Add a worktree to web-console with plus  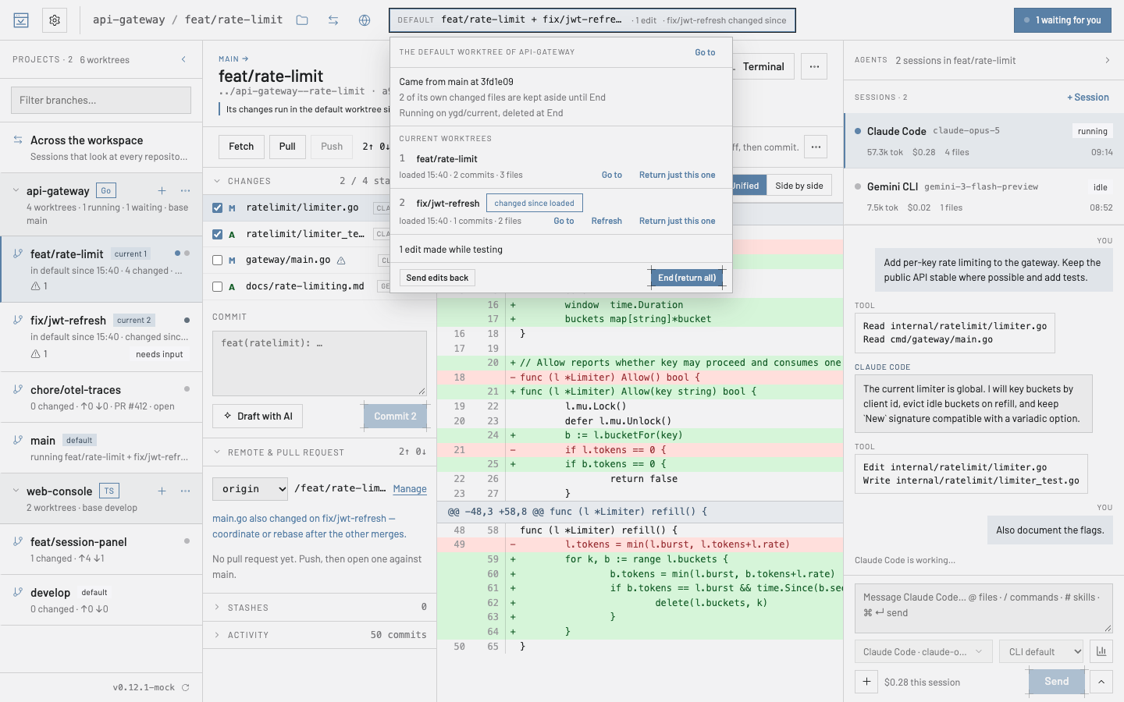pyautogui.click(x=162, y=491)
